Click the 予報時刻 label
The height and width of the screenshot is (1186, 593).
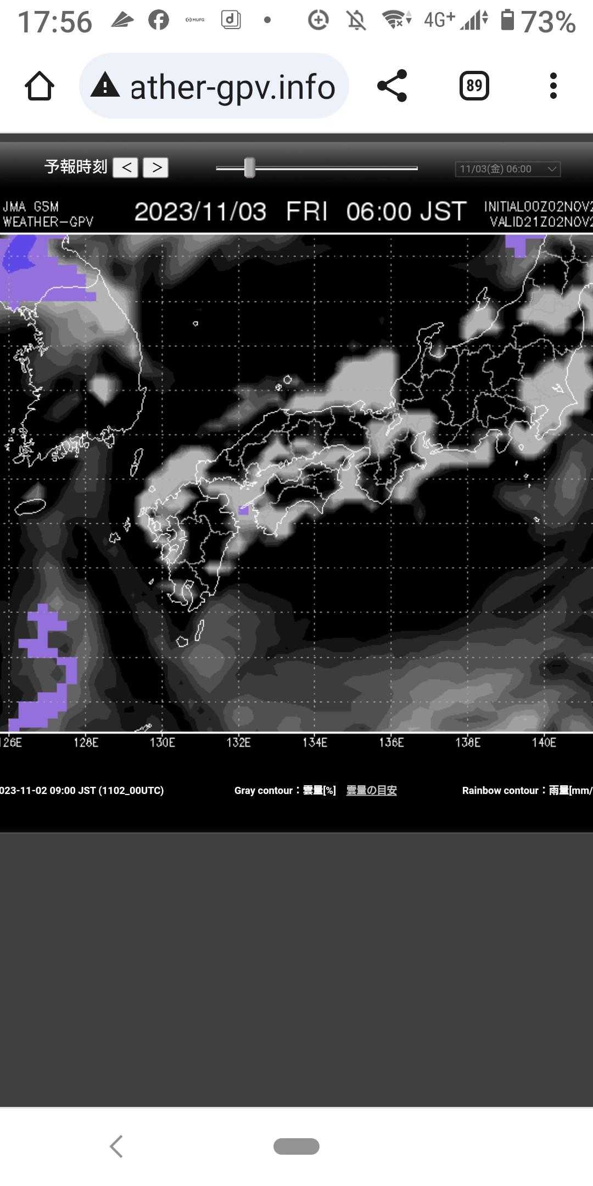[x=76, y=167]
